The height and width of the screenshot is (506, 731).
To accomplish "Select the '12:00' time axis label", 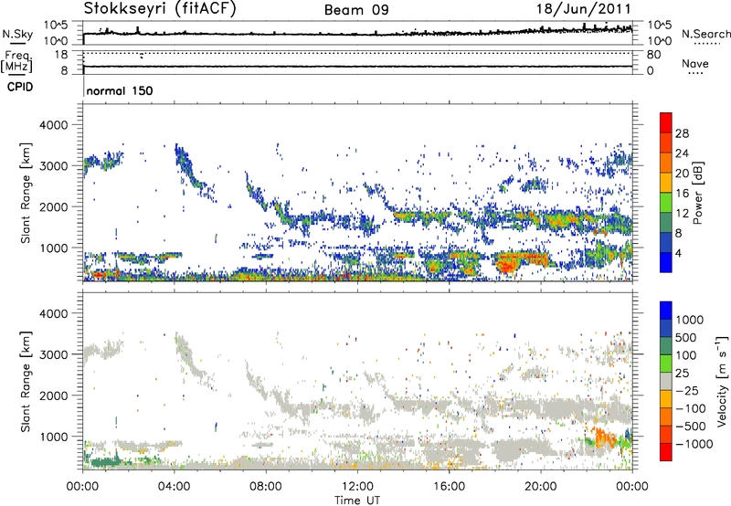I will click(357, 487).
